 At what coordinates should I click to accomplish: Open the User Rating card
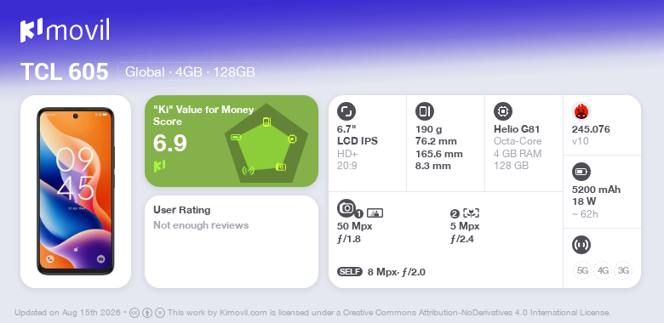coord(232,242)
